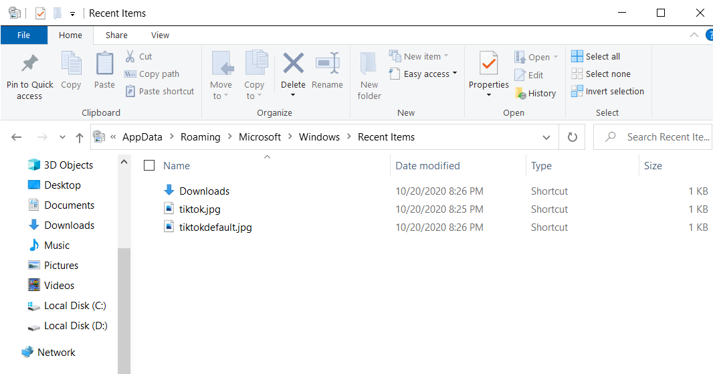Viewport: 713px width, 374px height.
Task: Click the Roaming breadcrumb in address bar
Action: (200, 137)
